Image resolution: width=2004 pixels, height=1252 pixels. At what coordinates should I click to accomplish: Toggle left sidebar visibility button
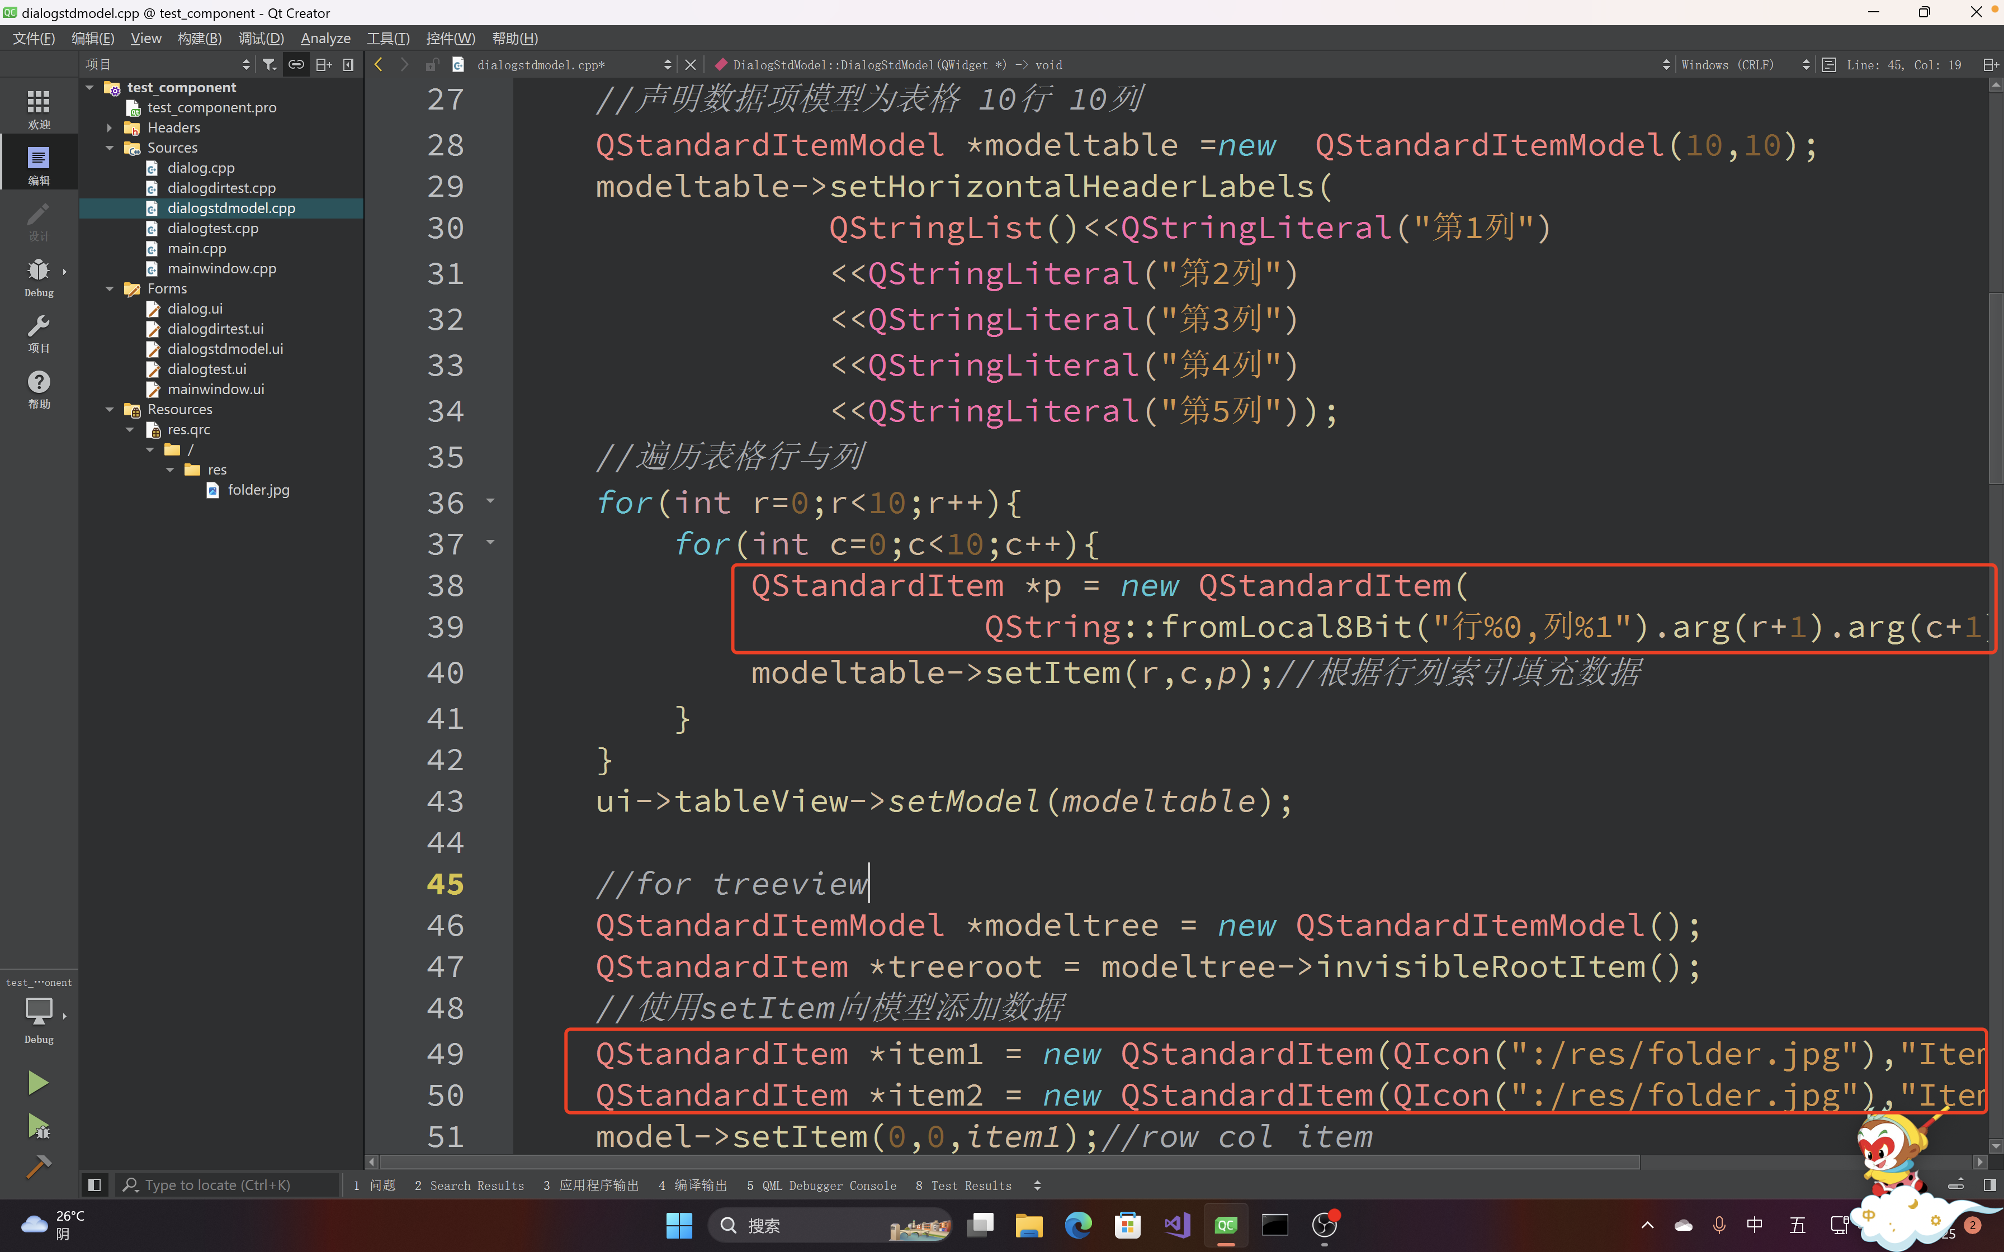[x=94, y=1185]
